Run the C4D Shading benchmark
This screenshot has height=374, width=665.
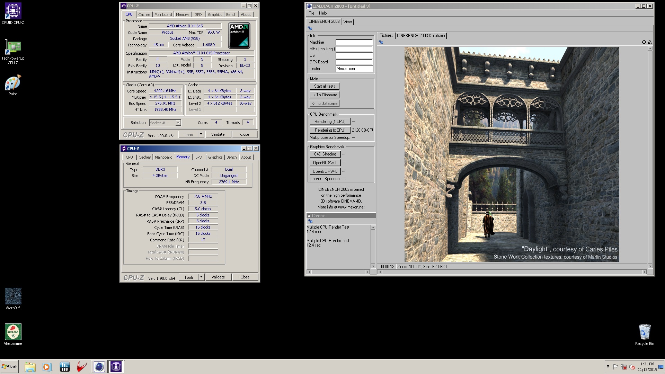coord(325,154)
